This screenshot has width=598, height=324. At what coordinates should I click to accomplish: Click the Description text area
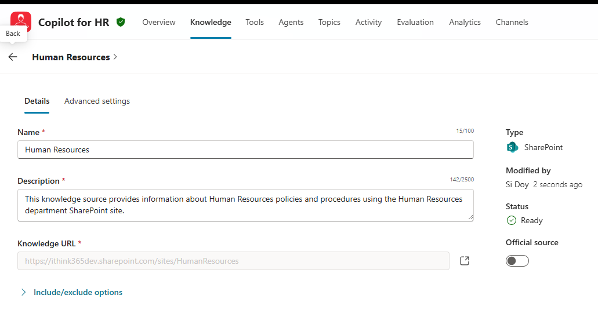coord(245,205)
